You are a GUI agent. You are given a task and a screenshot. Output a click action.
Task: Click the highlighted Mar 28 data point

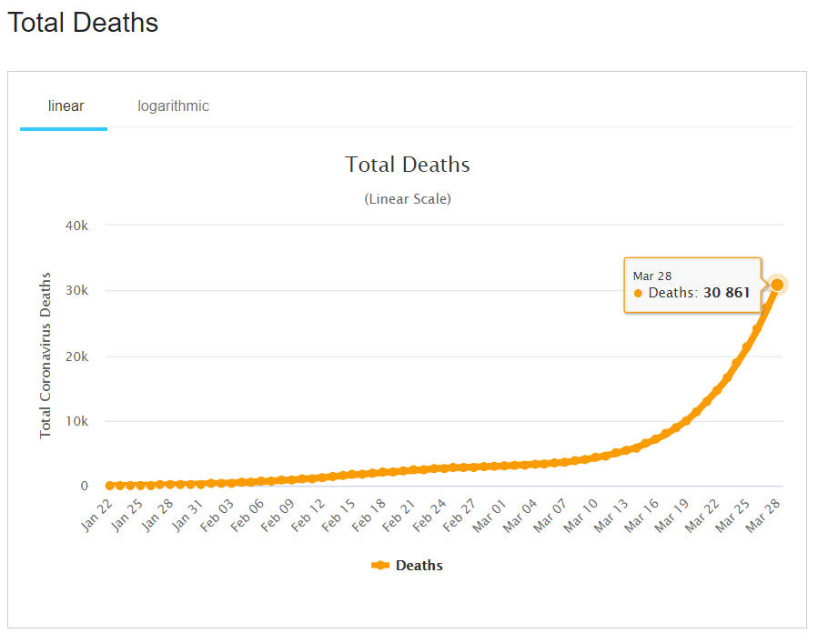click(777, 285)
